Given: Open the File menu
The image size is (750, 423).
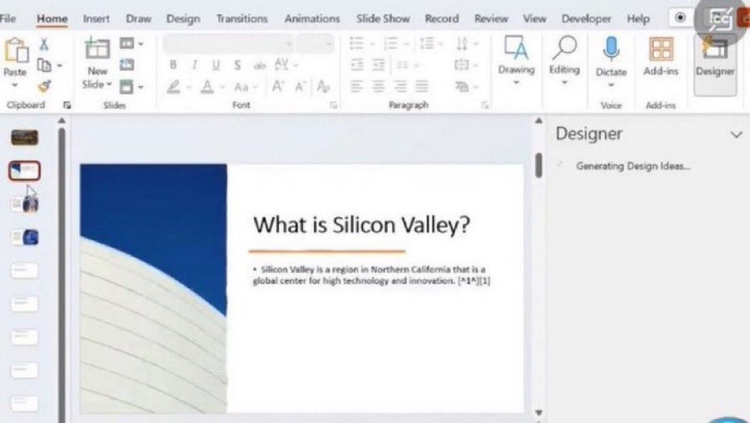Looking at the screenshot, I should 7,18.
